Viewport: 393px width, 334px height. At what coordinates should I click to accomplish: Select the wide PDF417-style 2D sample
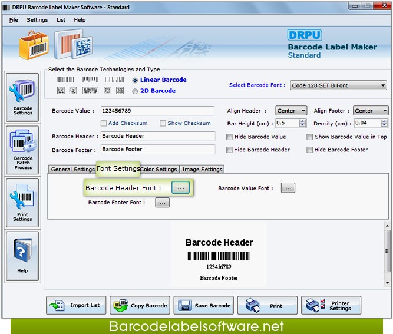(90, 91)
